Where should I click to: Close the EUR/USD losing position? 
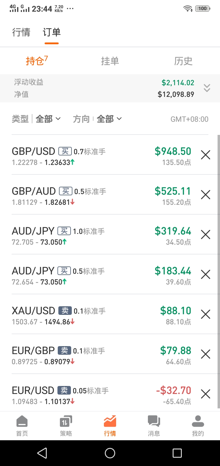point(206,394)
